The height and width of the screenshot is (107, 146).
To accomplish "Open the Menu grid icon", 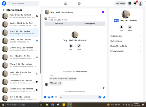I will pos(130,3).
